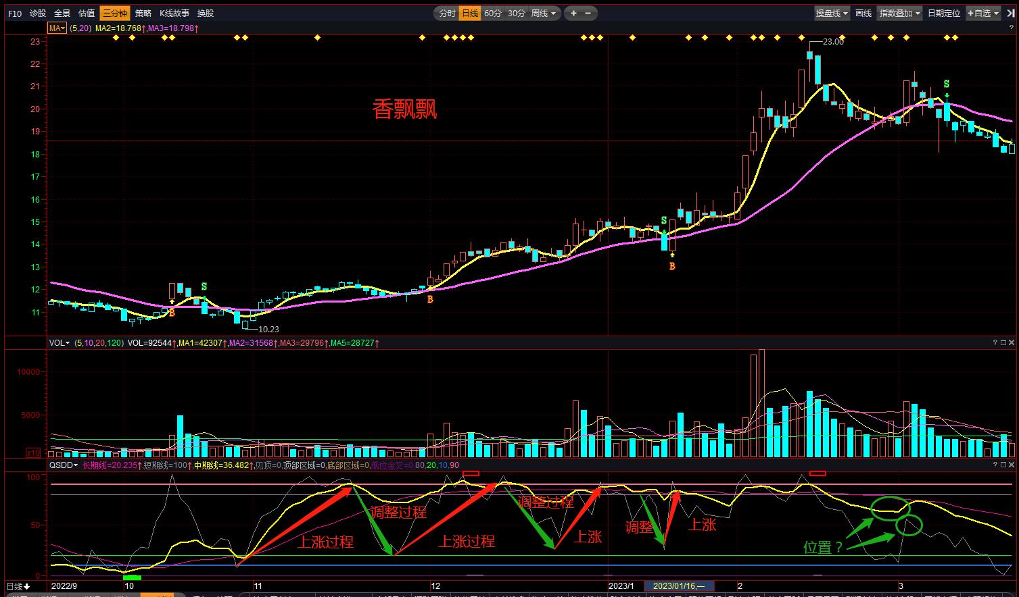Image resolution: width=1019 pixels, height=597 pixels.
Task: Click the 日期定位 date locate button
Action: point(943,14)
